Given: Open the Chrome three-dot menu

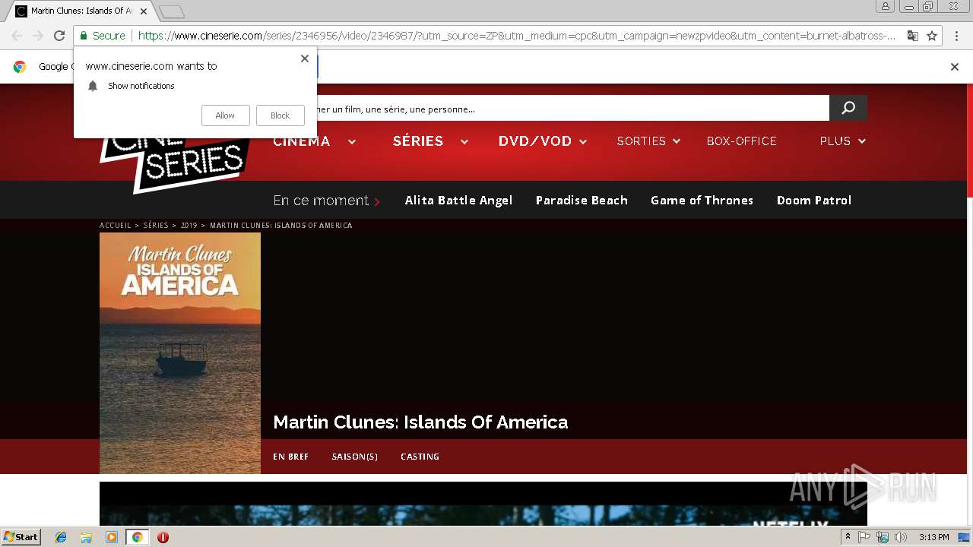Looking at the screenshot, I should (956, 36).
